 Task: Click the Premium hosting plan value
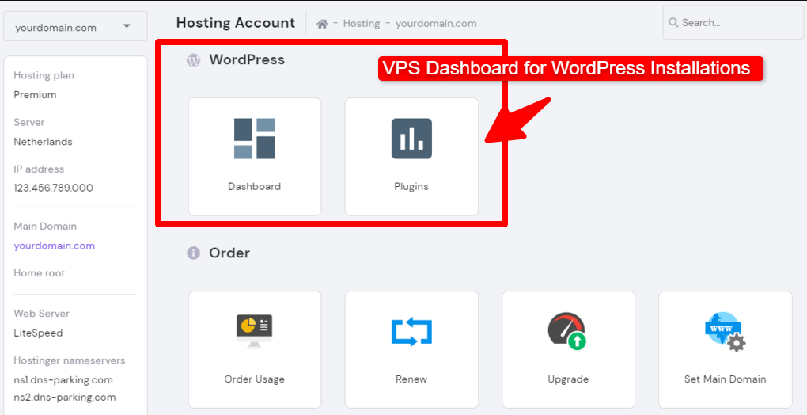[x=35, y=95]
